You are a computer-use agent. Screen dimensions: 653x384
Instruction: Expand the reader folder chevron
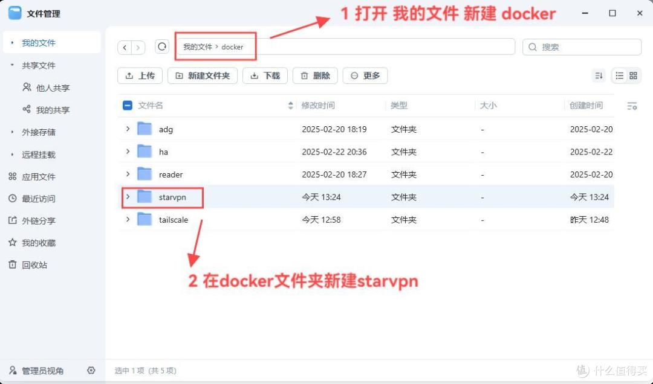128,174
